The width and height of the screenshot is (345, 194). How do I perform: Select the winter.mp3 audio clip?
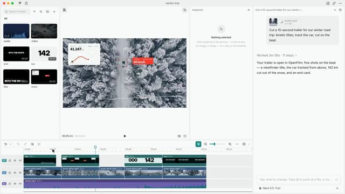tap(115, 184)
